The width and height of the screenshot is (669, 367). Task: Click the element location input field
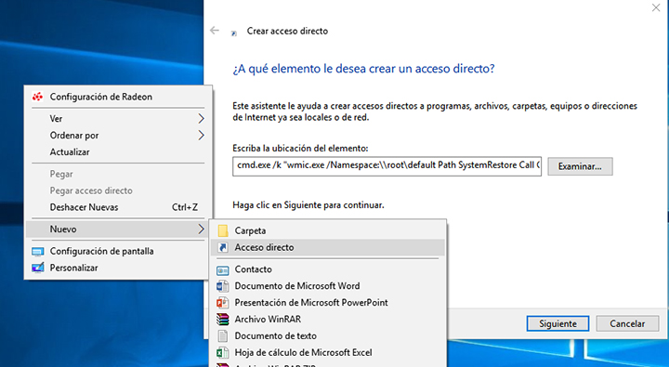pyautogui.click(x=387, y=166)
